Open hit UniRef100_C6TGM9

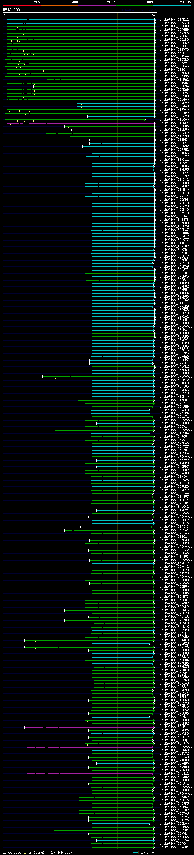[174, 29]
